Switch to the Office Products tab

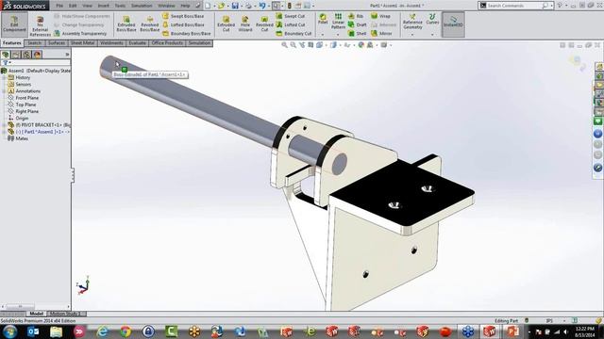tap(167, 43)
